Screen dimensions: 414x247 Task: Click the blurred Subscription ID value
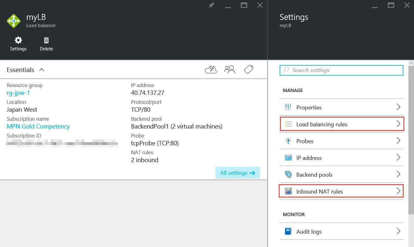coord(62,143)
